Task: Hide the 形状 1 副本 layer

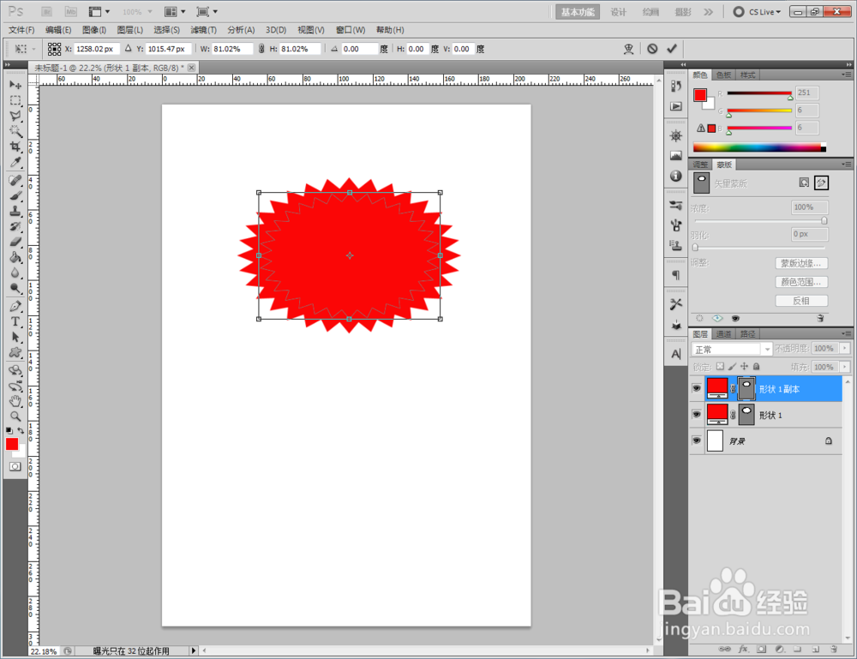Action: pyautogui.click(x=696, y=388)
